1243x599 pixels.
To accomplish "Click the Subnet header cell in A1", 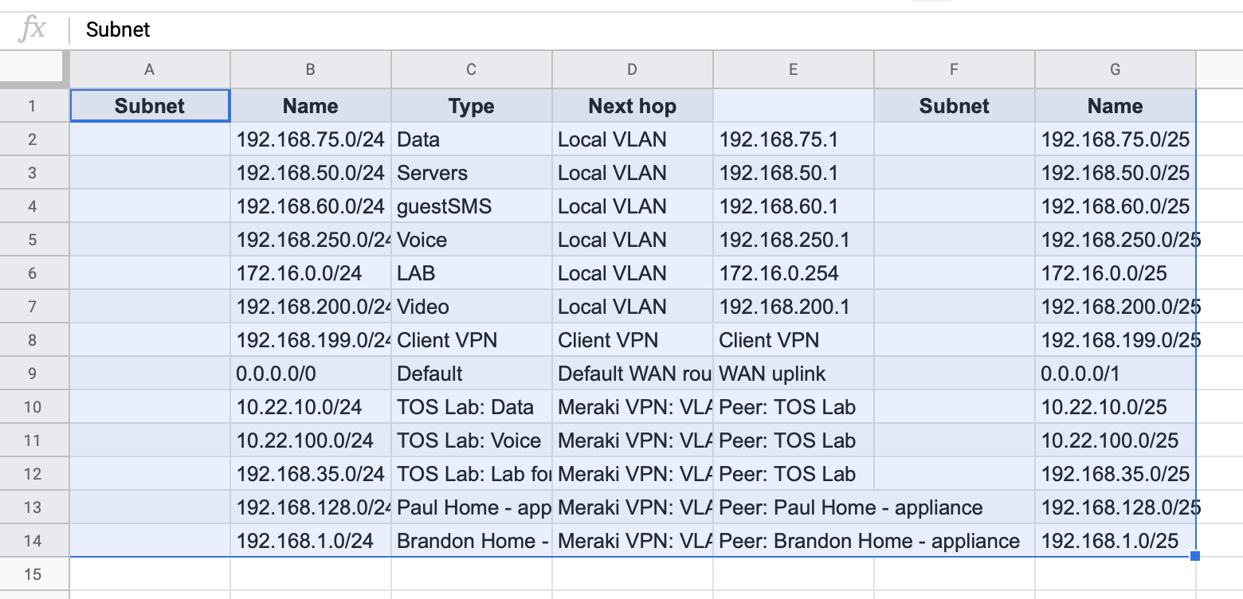I will tap(149, 105).
